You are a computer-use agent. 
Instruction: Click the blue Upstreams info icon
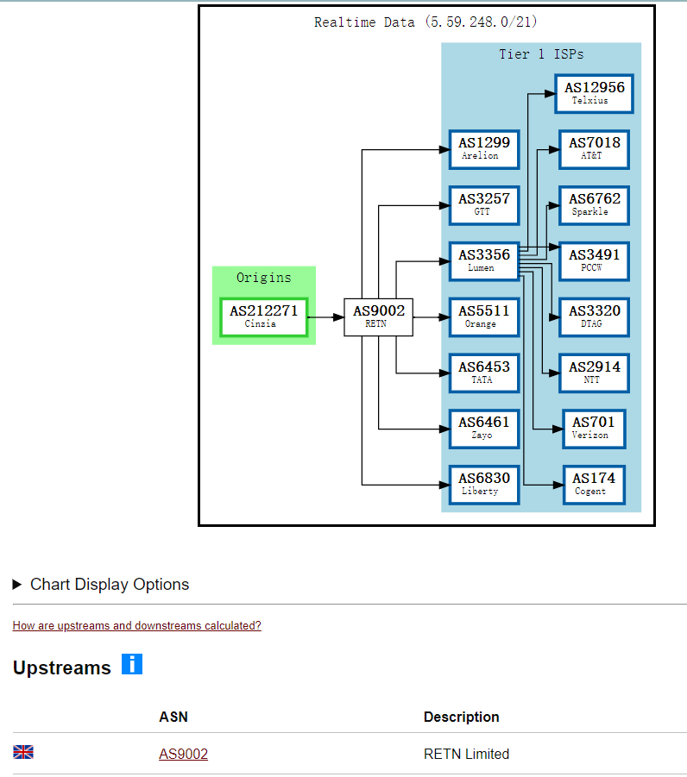tap(132, 664)
